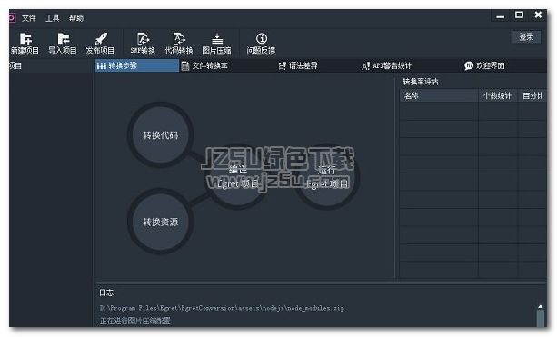The image size is (557, 337).
Task: Click the 转换率评估 panel title
Action: pyautogui.click(x=421, y=82)
